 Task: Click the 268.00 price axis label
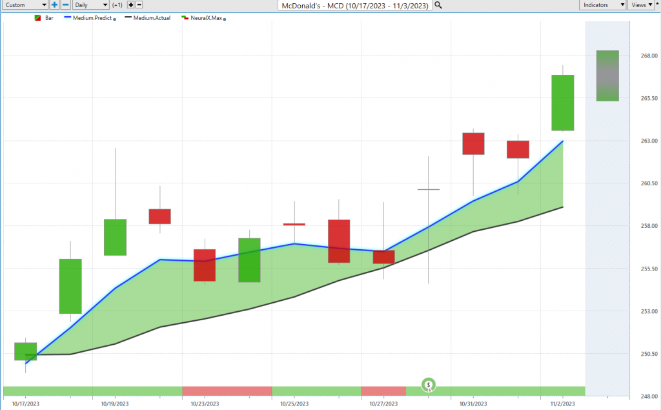point(649,56)
